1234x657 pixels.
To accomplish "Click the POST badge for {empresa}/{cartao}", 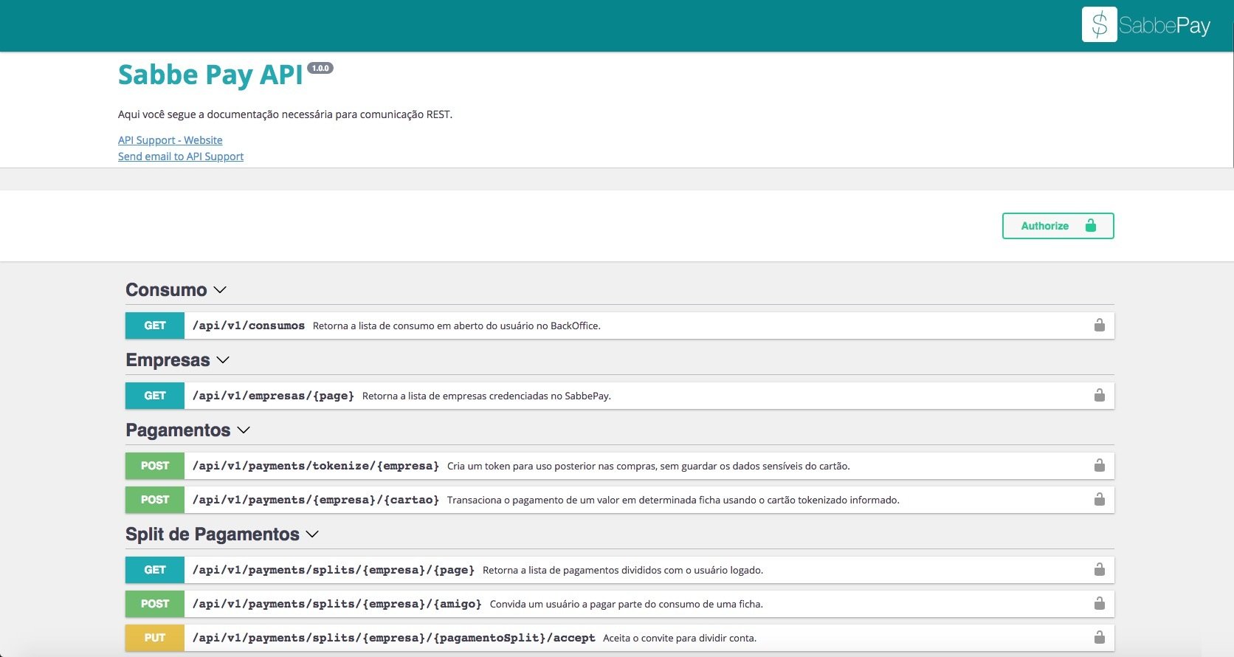I will tap(155, 500).
